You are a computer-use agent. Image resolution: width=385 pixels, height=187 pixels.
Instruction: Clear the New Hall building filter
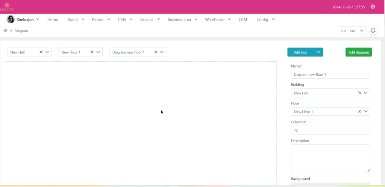41,52
